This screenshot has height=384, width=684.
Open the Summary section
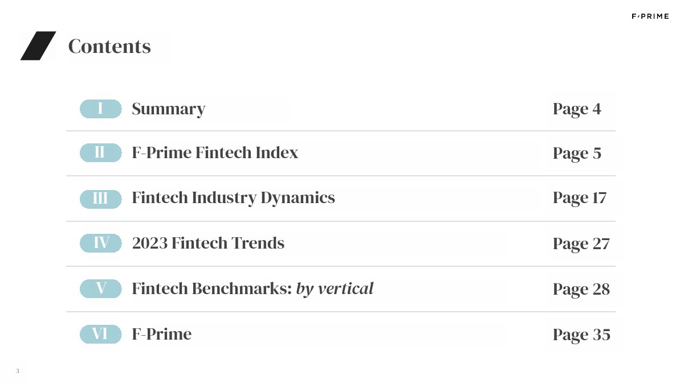[168, 109]
